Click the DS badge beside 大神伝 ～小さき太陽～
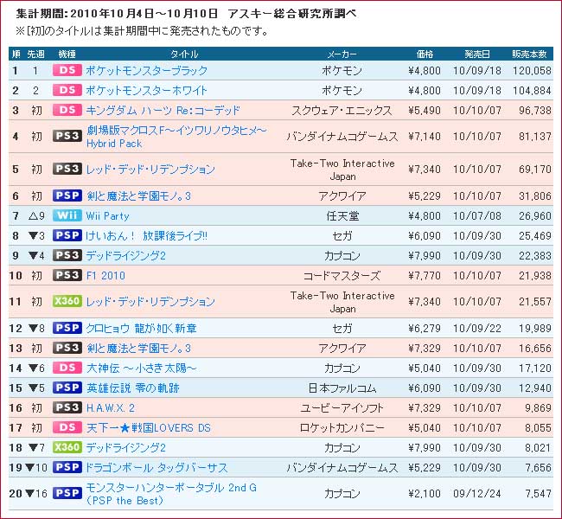 coord(67,368)
